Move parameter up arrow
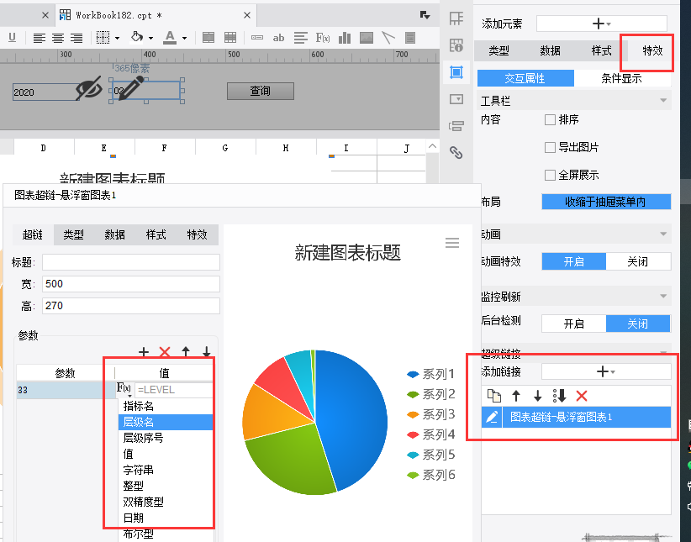691x542 pixels. pos(186,352)
